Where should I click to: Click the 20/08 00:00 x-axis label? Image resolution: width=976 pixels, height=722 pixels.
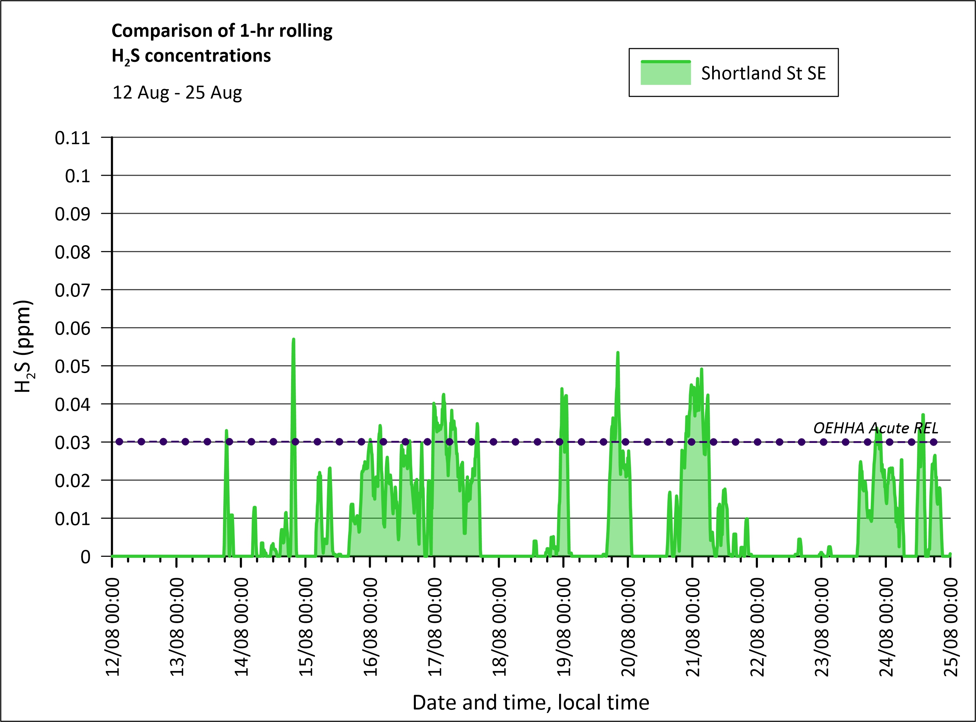click(x=628, y=627)
